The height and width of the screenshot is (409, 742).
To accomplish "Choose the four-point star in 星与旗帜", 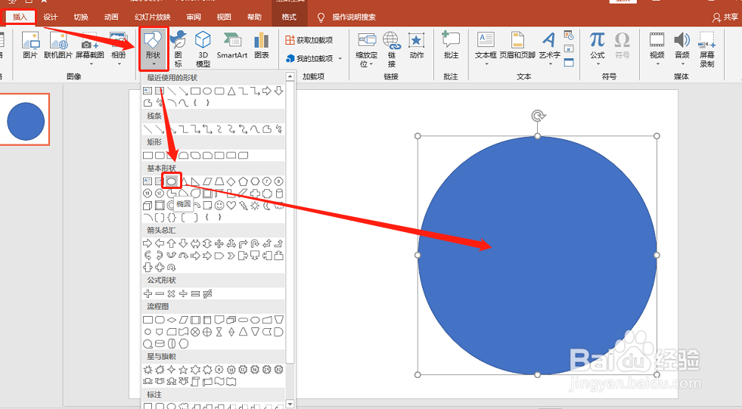I will pyautogui.click(x=171, y=370).
